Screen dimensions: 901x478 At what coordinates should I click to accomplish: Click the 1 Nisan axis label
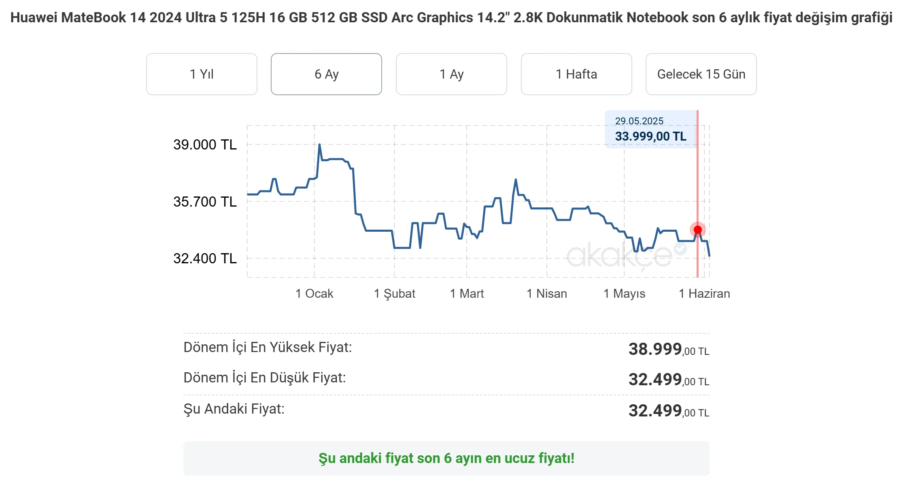coord(546,294)
